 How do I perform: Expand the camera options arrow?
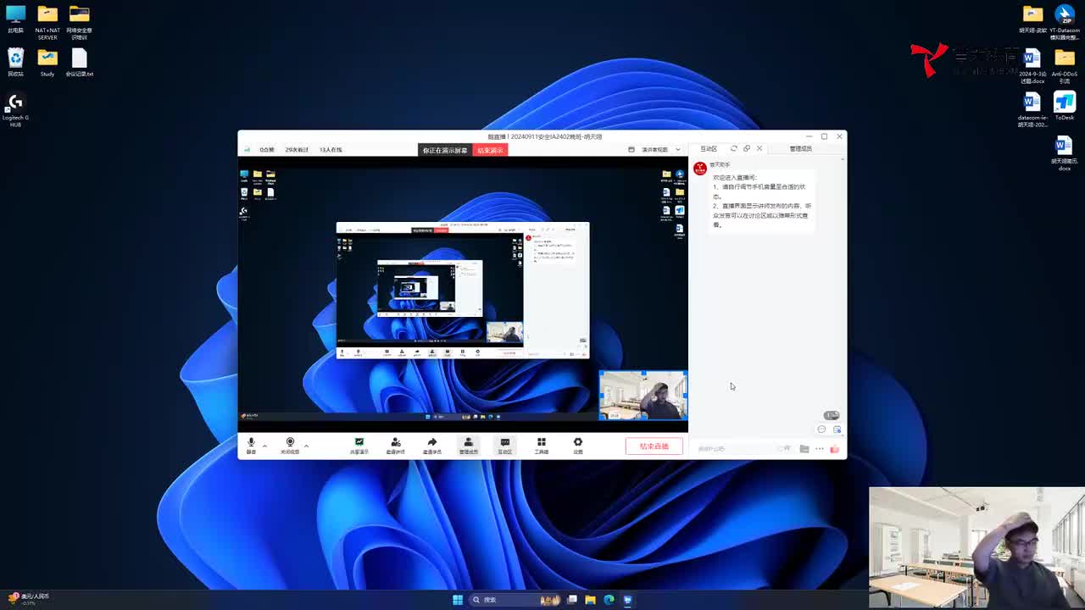pos(306,445)
